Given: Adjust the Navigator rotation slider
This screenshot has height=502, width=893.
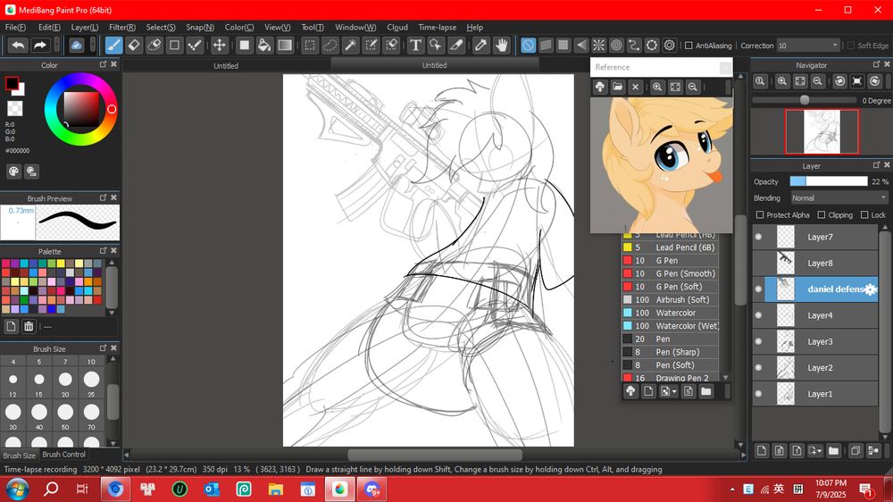Looking at the screenshot, I should [805, 100].
